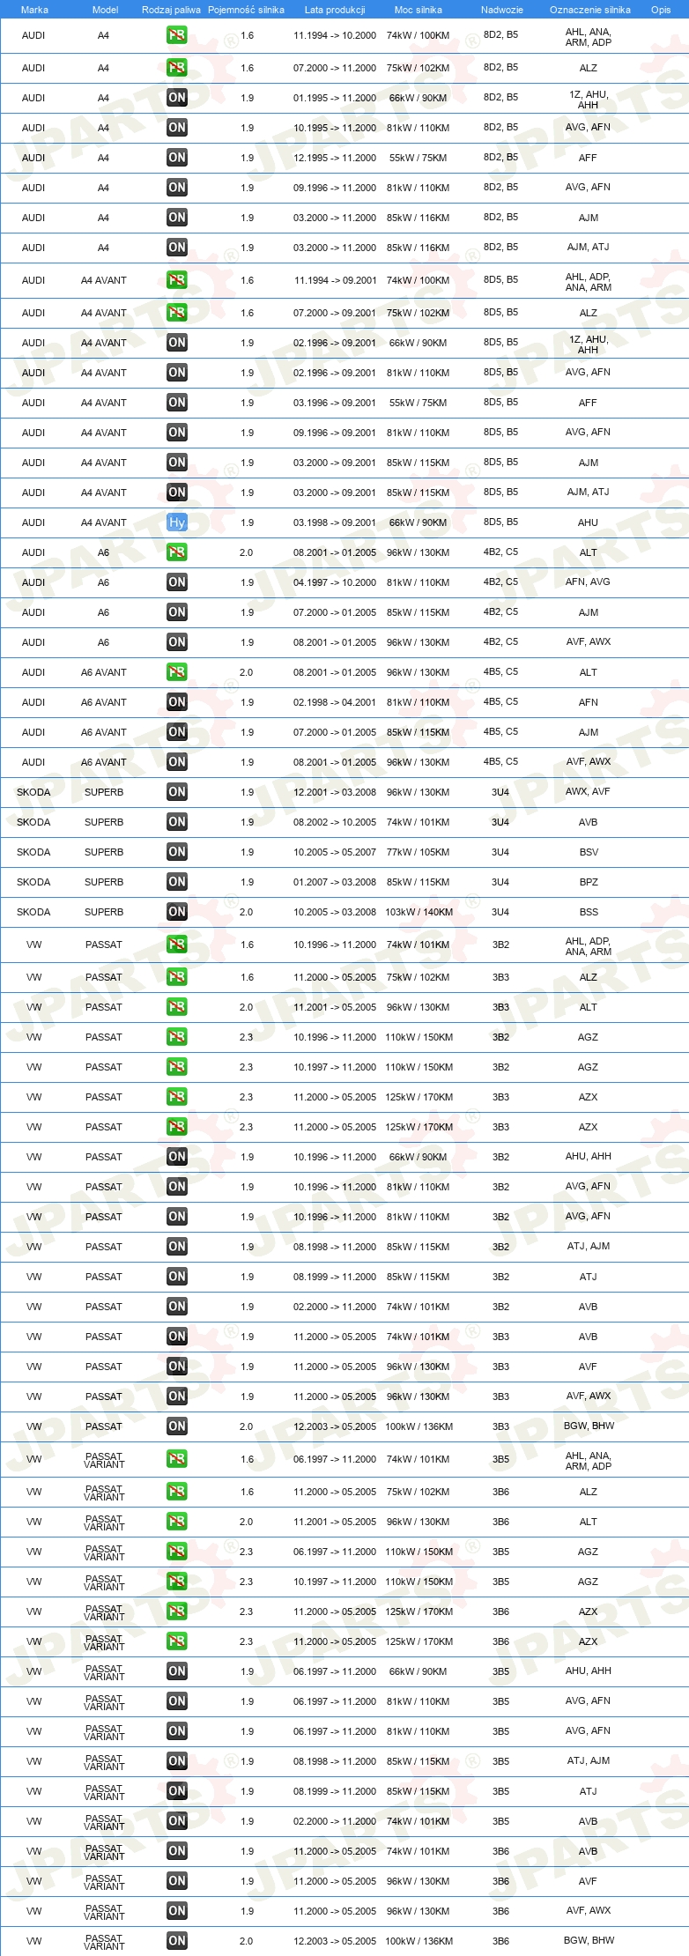This screenshot has width=689, height=1956.
Task: Click the ON icon in A4 Avant 55kW / 75KM row
Action: tap(177, 403)
